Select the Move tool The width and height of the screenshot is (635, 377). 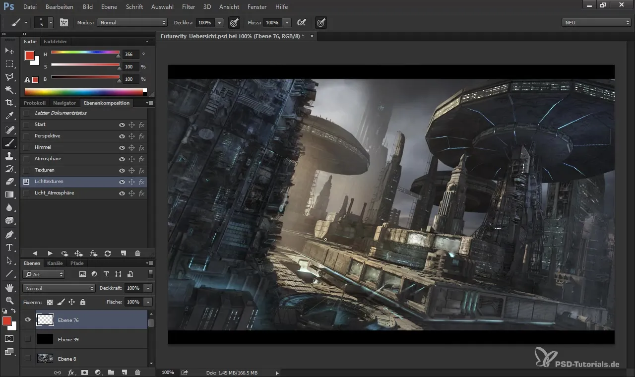tap(9, 51)
